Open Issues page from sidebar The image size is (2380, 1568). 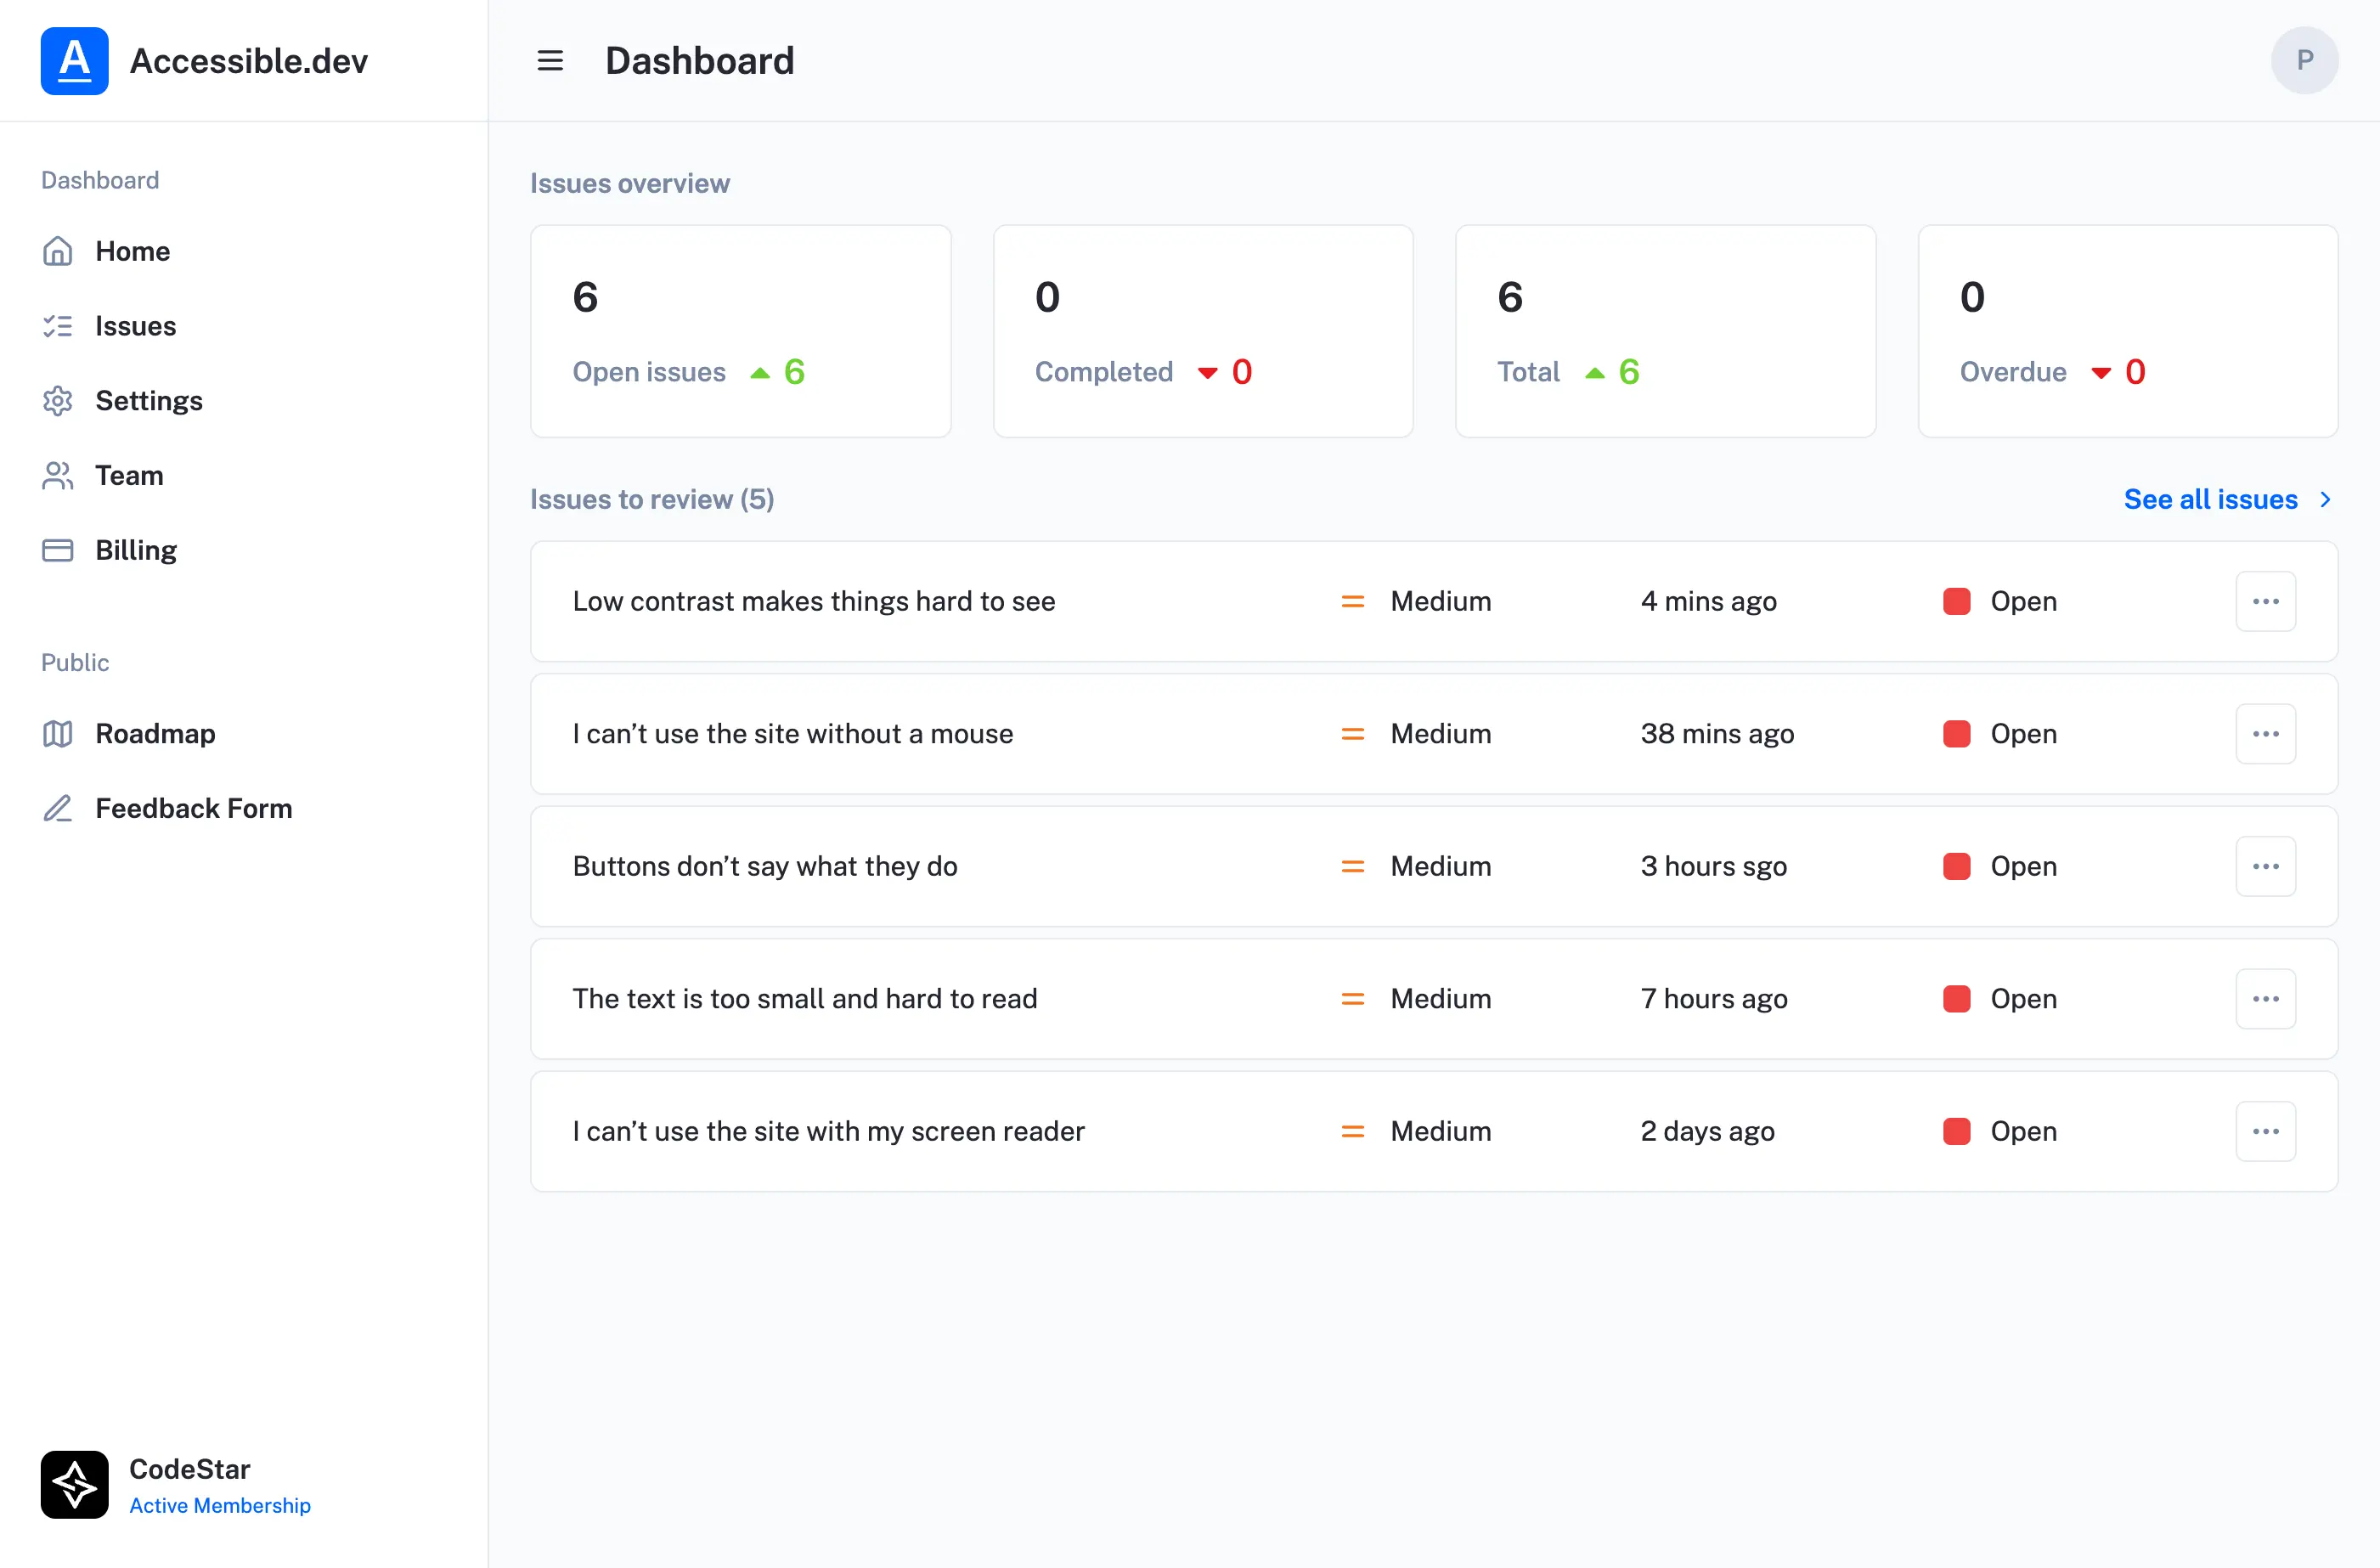[x=136, y=326]
